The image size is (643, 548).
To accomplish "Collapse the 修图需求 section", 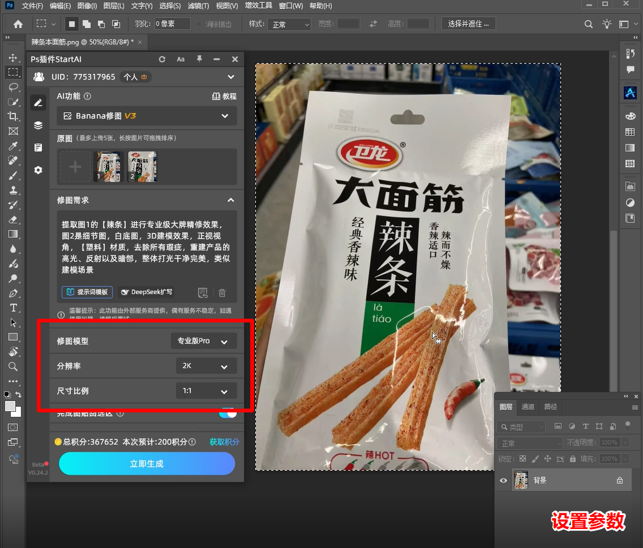I will [231, 200].
